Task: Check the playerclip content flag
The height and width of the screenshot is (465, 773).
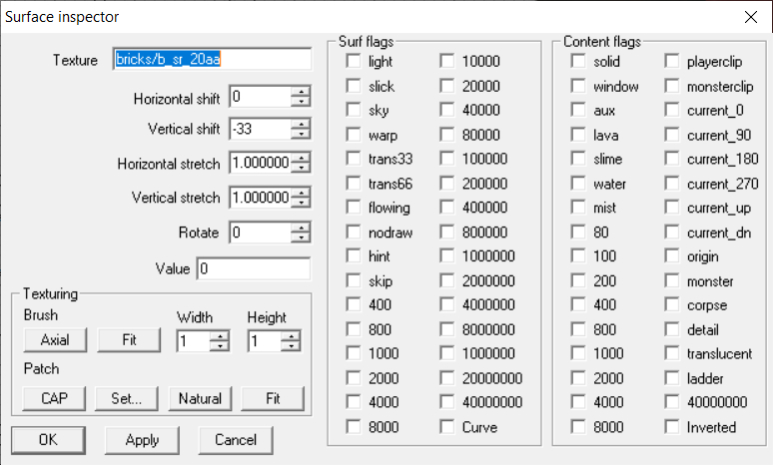Action: [672, 62]
